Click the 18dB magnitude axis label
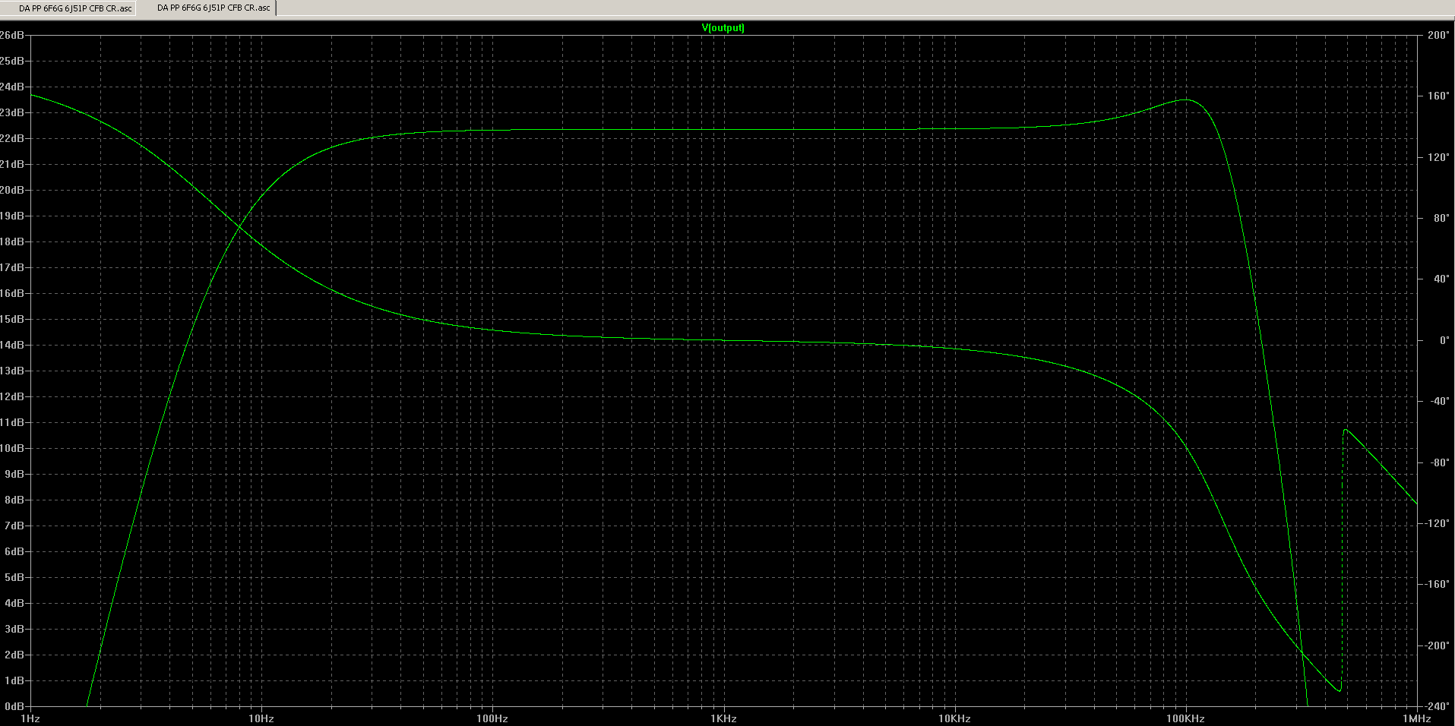Viewport: 1455px width, 726px height. point(11,241)
